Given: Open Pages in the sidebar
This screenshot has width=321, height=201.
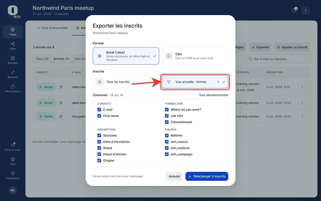Looking at the screenshot, I should 12,31.
